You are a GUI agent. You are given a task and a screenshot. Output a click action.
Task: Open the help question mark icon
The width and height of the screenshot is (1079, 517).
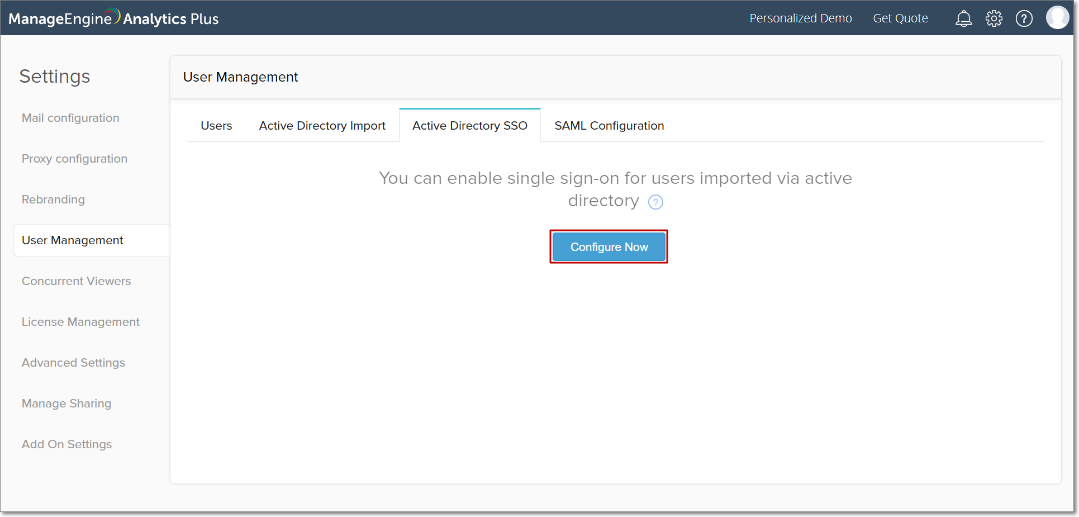(1024, 18)
